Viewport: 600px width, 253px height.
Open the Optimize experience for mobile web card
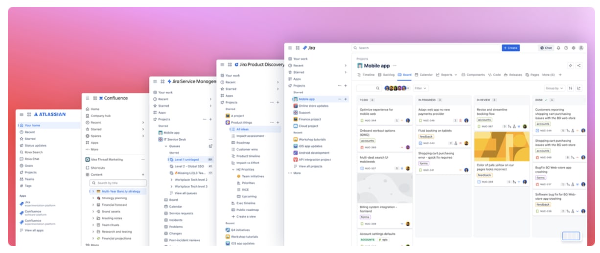(385, 115)
